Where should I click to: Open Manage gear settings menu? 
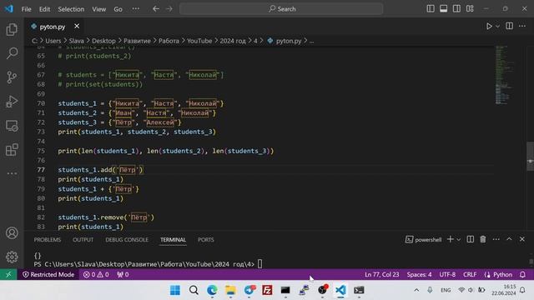click(x=12, y=257)
